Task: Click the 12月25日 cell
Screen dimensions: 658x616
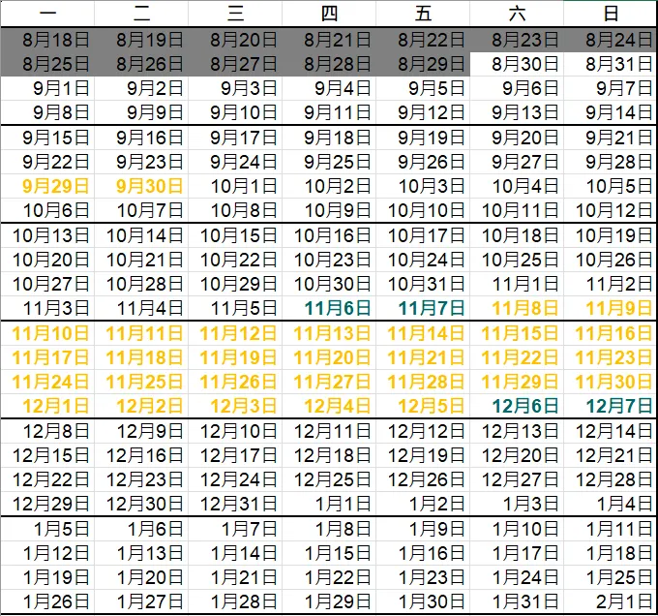Action: point(329,480)
